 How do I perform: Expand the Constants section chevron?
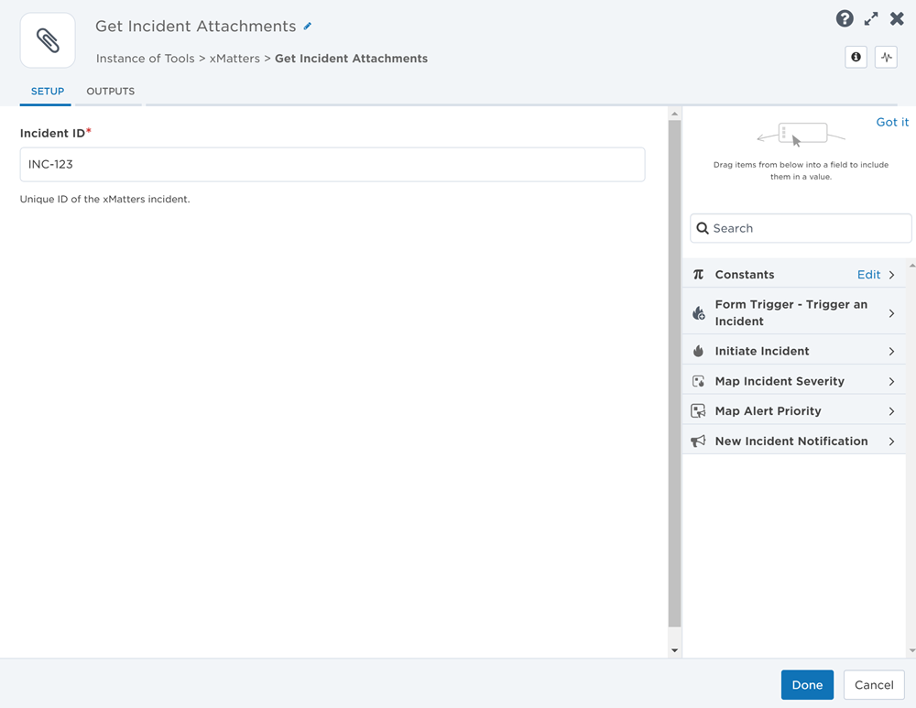pyautogui.click(x=891, y=275)
